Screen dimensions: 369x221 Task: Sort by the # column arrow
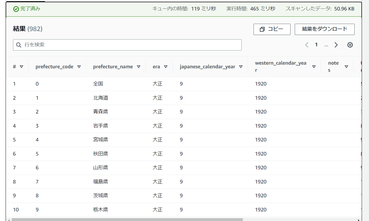tap(21, 67)
